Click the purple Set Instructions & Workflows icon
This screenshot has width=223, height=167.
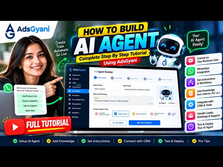tap(191, 82)
